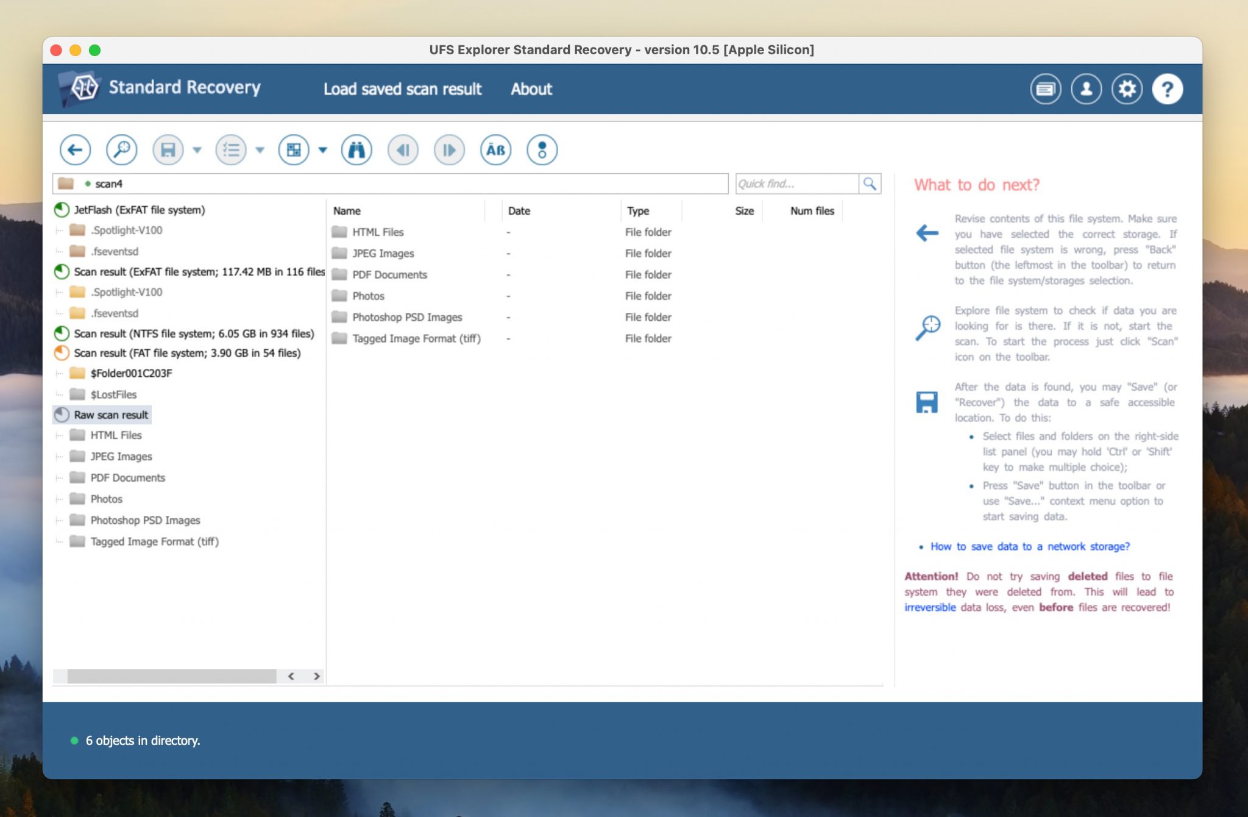Click the binoculars Find icon
The height and width of the screenshot is (817, 1248).
[356, 150]
